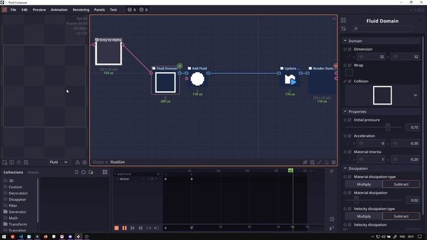Open the Animation menu
The image size is (427, 240).
click(59, 10)
